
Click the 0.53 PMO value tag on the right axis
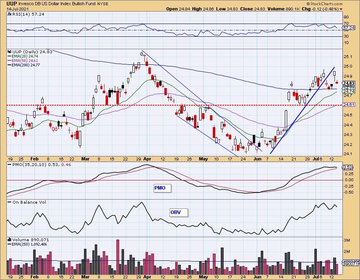[x=348, y=167]
